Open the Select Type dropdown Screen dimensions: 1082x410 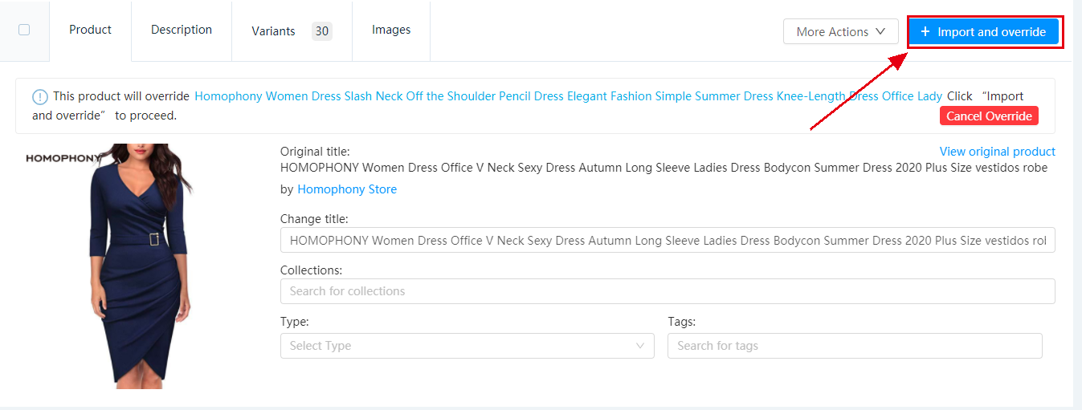coord(467,346)
